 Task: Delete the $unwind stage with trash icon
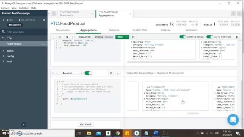pyautogui.click(x=111, y=73)
